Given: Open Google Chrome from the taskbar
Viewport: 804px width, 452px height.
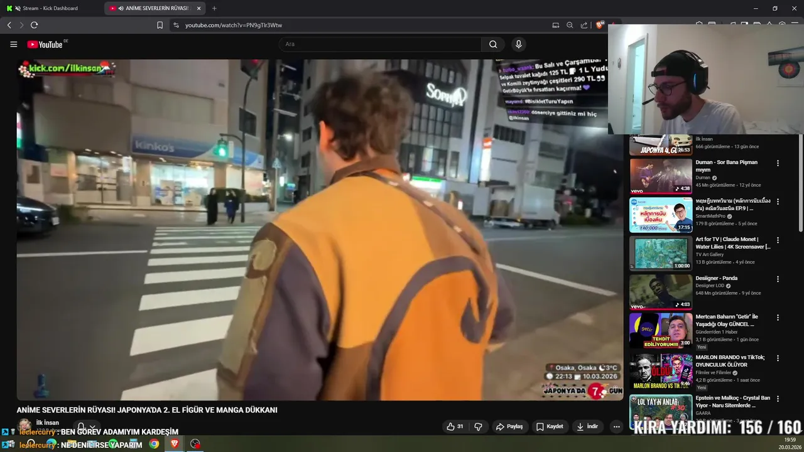Looking at the screenshot, I should tap(154, 444).
